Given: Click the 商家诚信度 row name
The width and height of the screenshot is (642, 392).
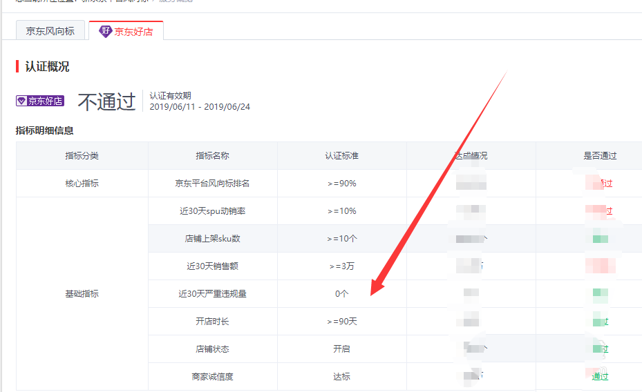Looking at the screenshot, I should pos(212,376).
